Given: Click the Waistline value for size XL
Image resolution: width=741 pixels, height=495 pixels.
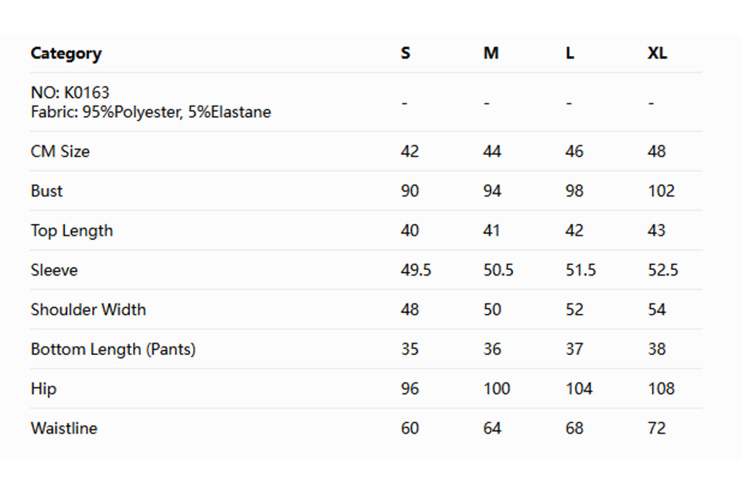Looking at the screenshot, I should pos(656,428).
